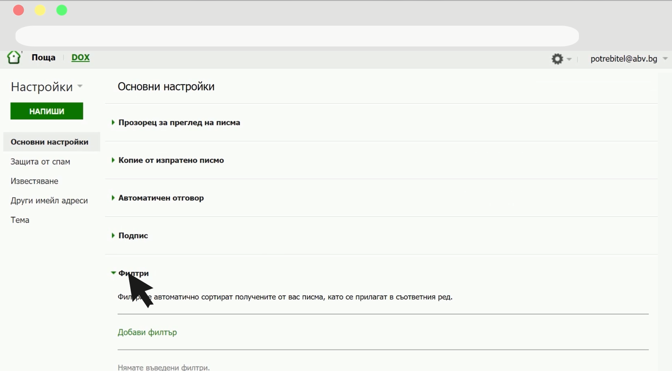Image resolution: width=672 pixels, height=371 pixels.
Task: Click the filters description sentence
Action: [285, 297]
